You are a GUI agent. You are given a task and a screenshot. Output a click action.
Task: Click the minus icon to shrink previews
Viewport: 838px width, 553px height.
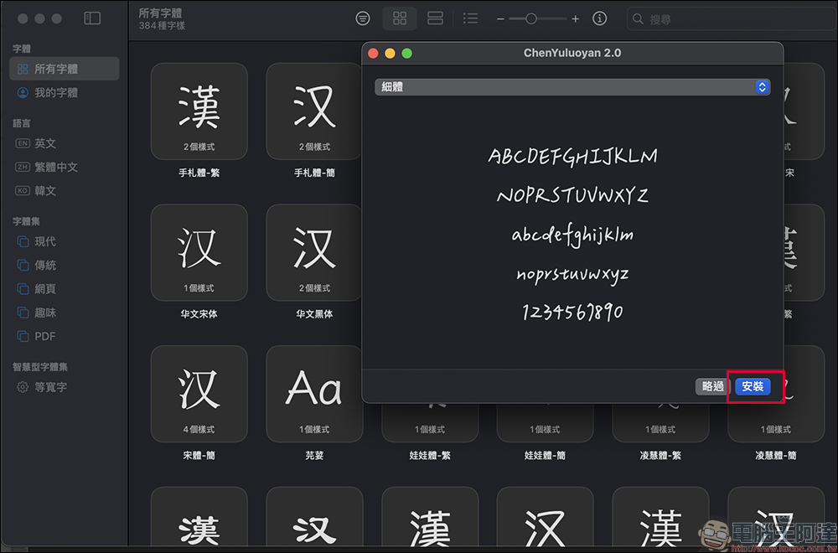(x=500, y=19)
